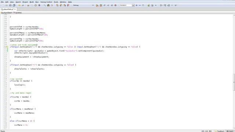Click the green layout icon after Solution tools

coord(149,5)
